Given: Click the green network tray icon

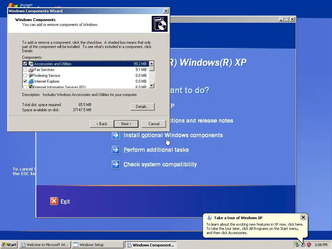Looking at the screenshot, I should pyautogui.click(x=297, y=245).
